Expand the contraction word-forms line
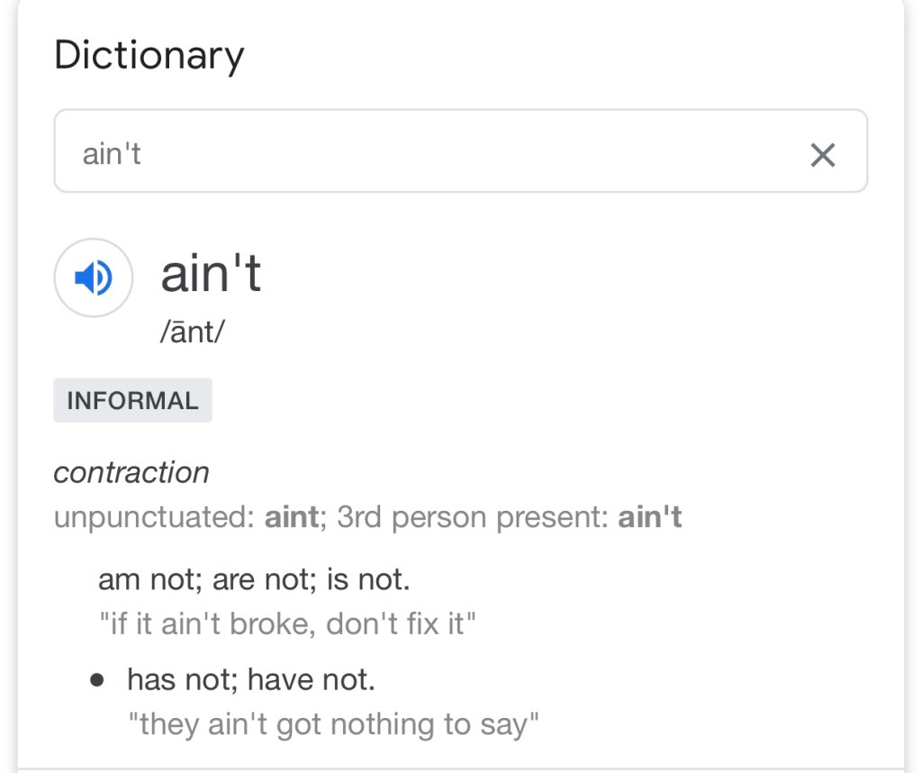Viewport: 922px width, 773px height. pyautogui.click(x=368, y=517)
